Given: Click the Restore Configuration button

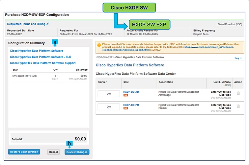Looking at the screenshot, I should coord(24,152).
